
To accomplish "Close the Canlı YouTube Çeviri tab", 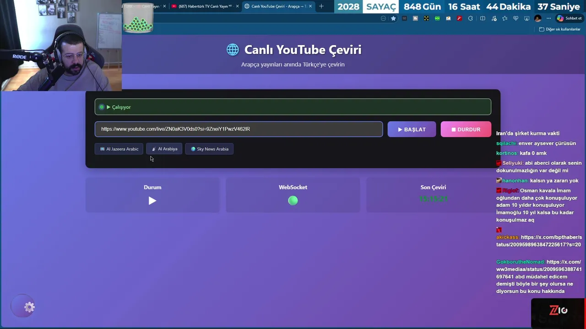I will pos(310,6).
